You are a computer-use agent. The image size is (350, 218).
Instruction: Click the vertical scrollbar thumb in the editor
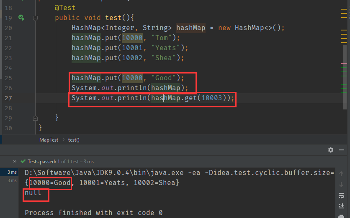click(345, 77)
